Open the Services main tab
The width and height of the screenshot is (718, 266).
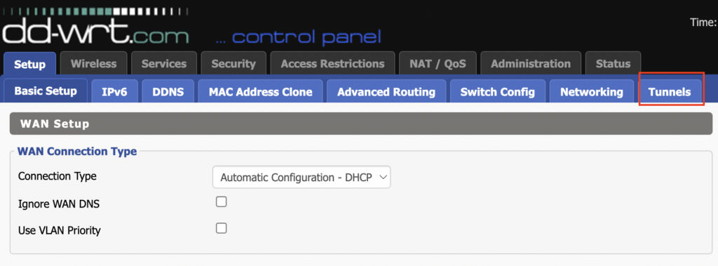[164, 64]
